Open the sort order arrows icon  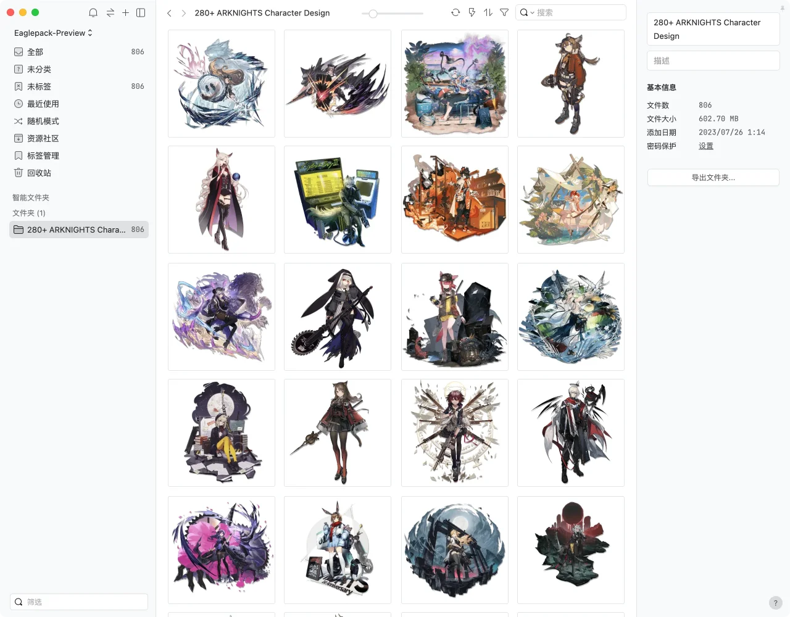coord(488,12)
